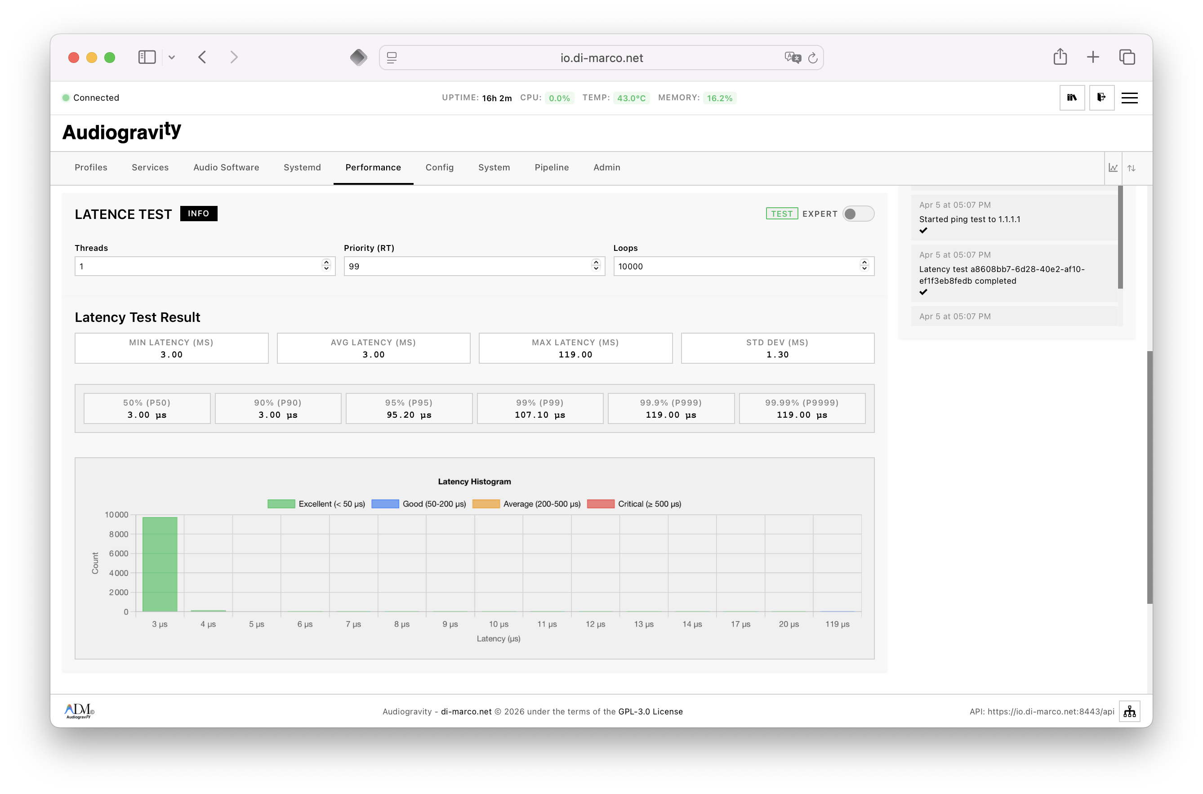Enable the EXPERT mode toggle
The height and width of the screenshot is (794, 1203).
click(858, 214)
